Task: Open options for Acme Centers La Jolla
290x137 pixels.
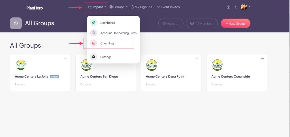Action: pyautogui.click(x=66, y=59)
